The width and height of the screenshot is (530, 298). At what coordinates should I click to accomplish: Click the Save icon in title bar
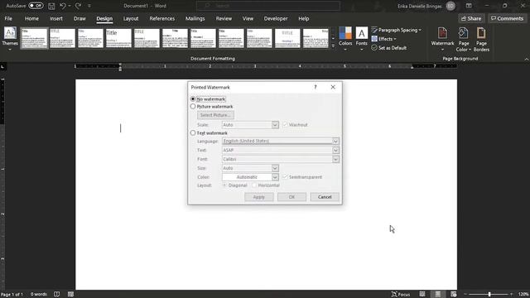click(x=51, y=6)
